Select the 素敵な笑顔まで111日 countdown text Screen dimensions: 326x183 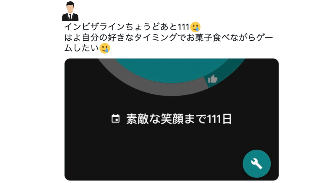click(x=179, y=119)
